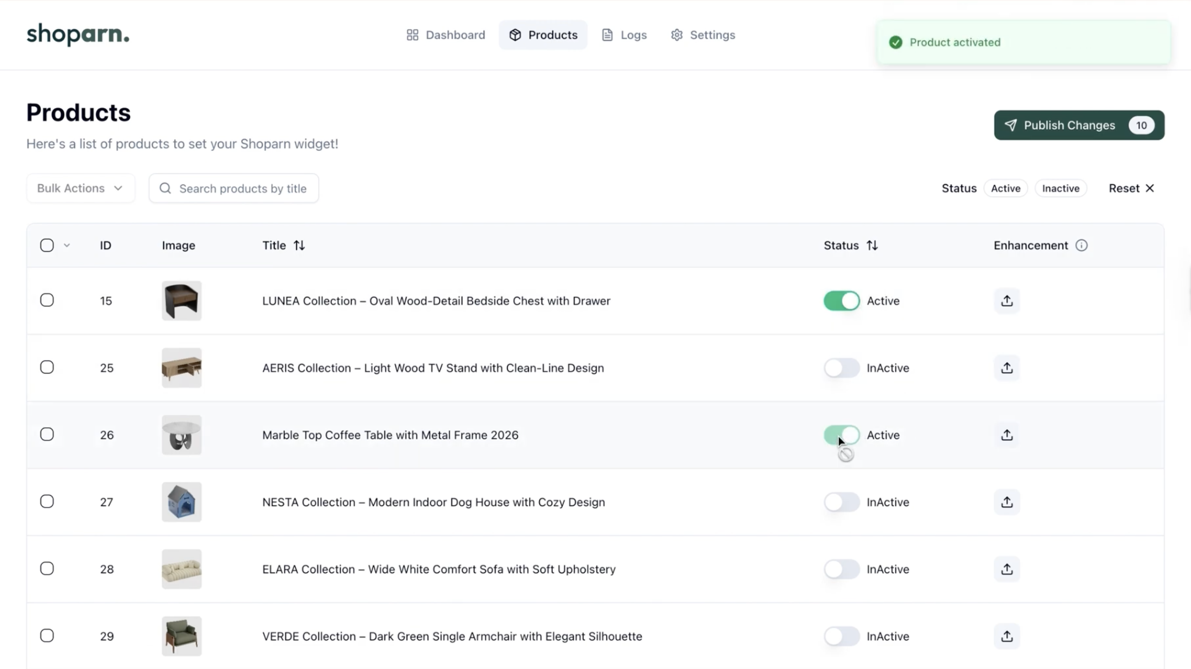Go to the Settings tab
Viewport: 1191px width, 669px height.
tap(703, 35)
